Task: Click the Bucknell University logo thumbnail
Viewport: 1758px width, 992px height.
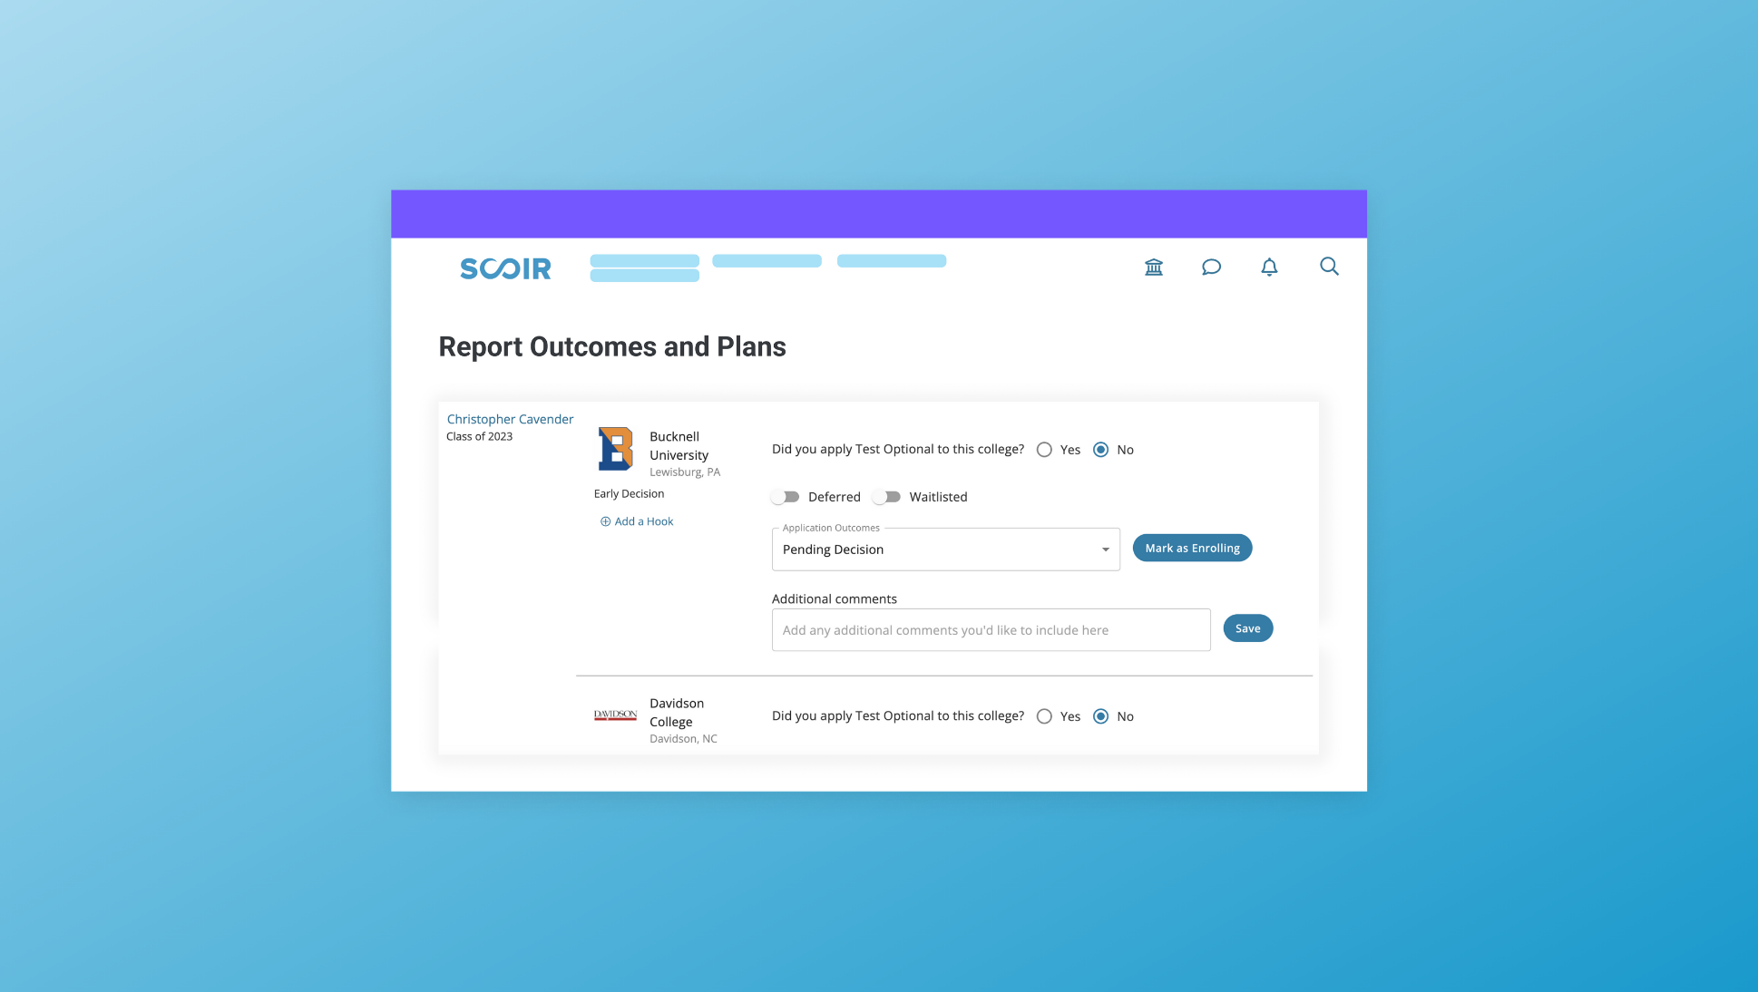Action: point(616,448)
